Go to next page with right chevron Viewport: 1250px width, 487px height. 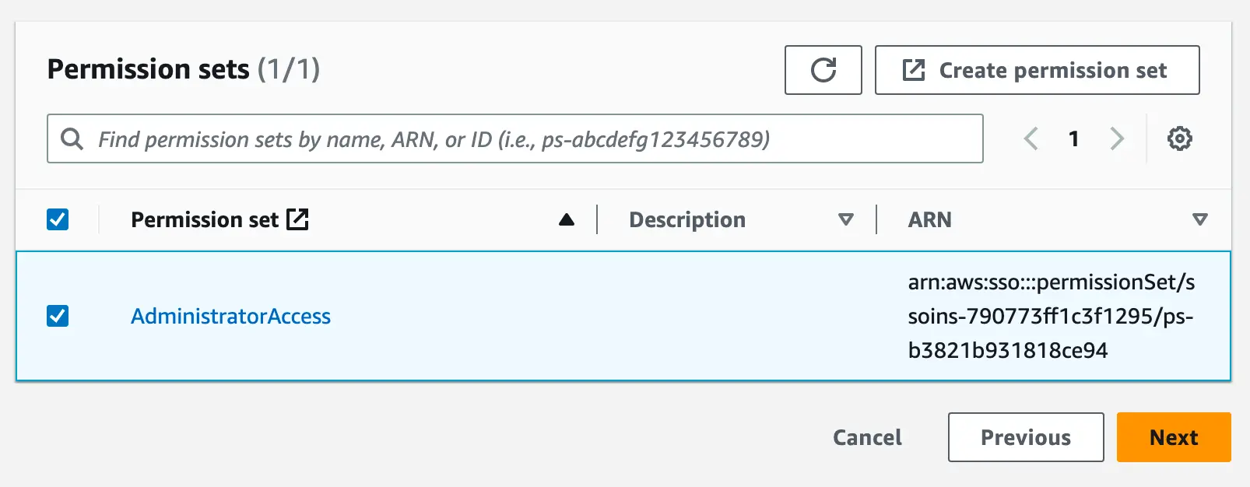(1117, 139)
